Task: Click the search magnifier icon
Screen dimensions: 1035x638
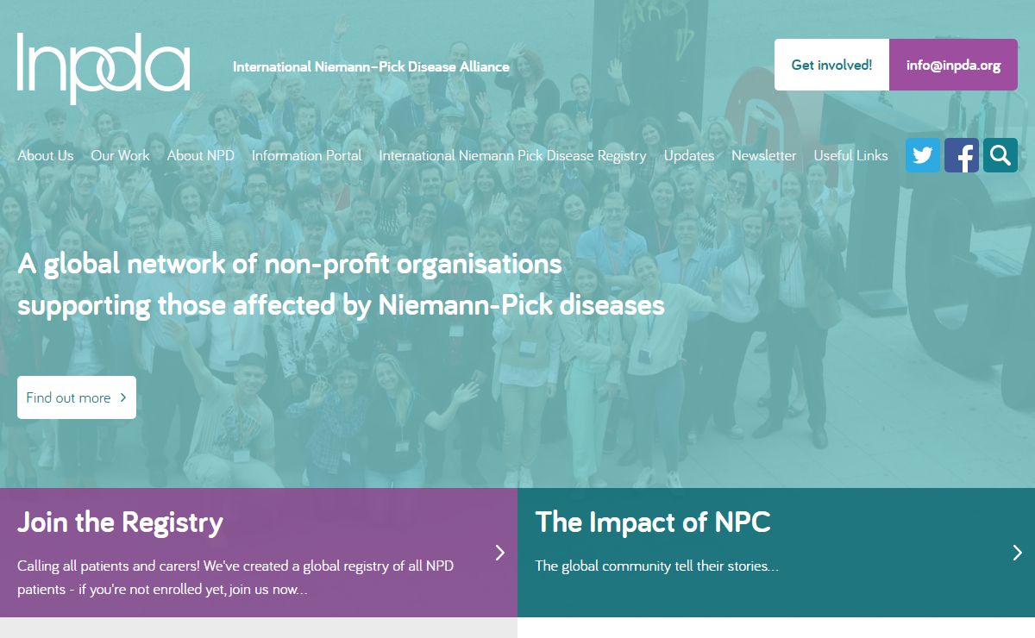Action: pos(1000,155)
